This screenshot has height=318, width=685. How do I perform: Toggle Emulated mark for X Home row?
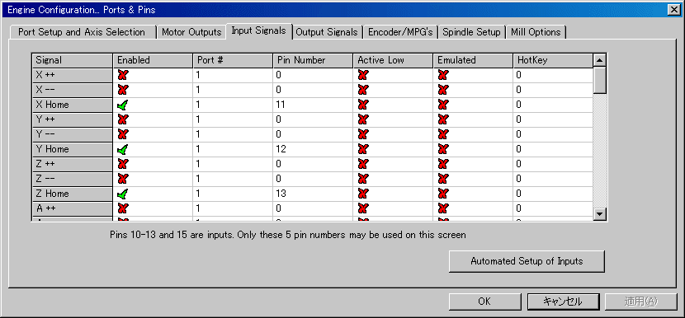[x=443, y=105]
